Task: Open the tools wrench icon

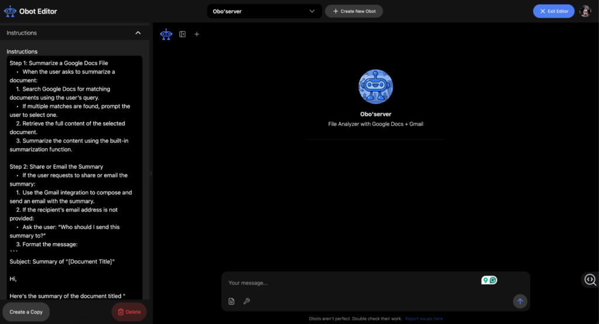Action: coord(247,301)
